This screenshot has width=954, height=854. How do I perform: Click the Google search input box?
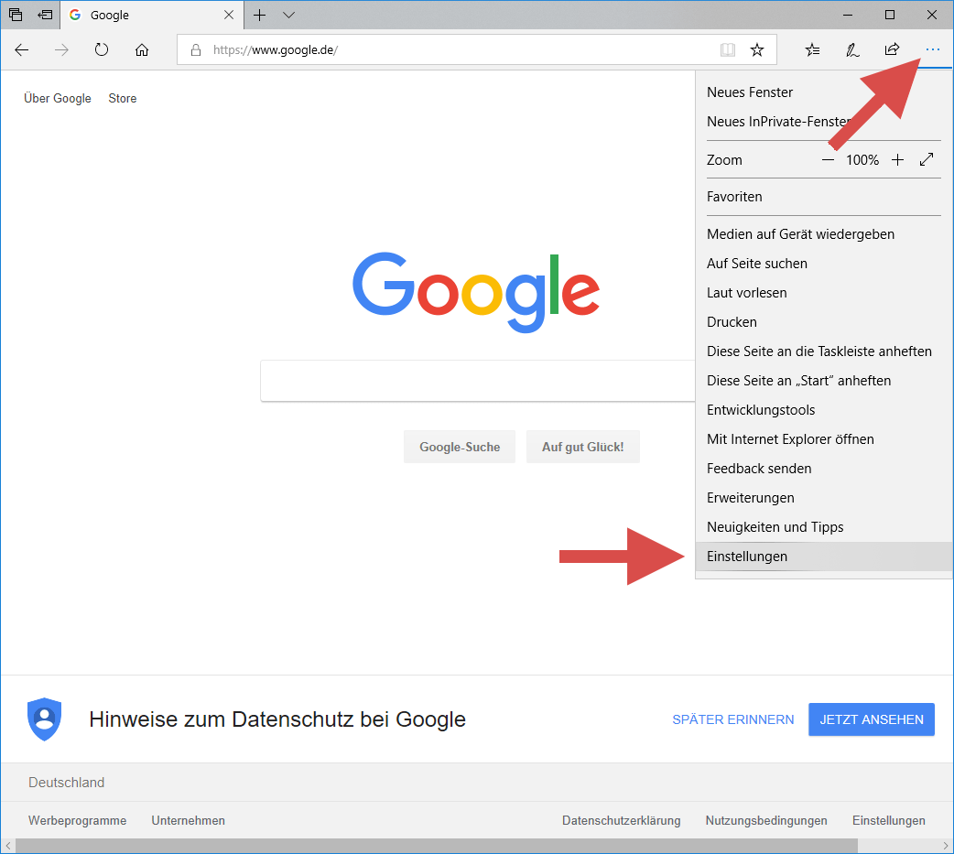pos(478,381)
